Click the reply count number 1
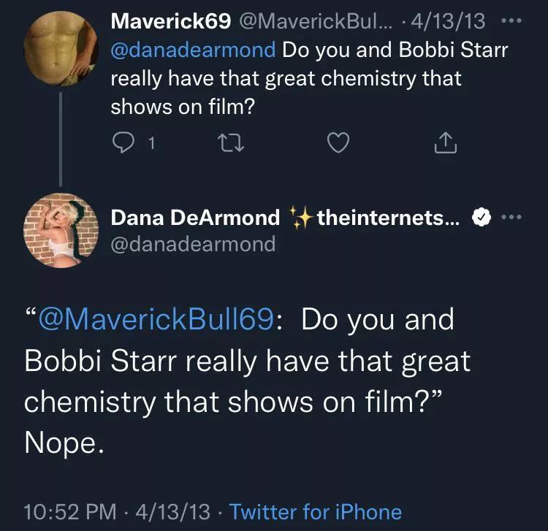This screenshot has height=531, width=548. [151, 145]
